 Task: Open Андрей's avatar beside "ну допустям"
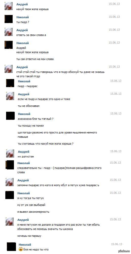tap(10, 153)
